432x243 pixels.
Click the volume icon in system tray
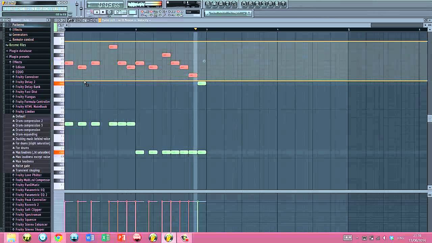(384, 238)
